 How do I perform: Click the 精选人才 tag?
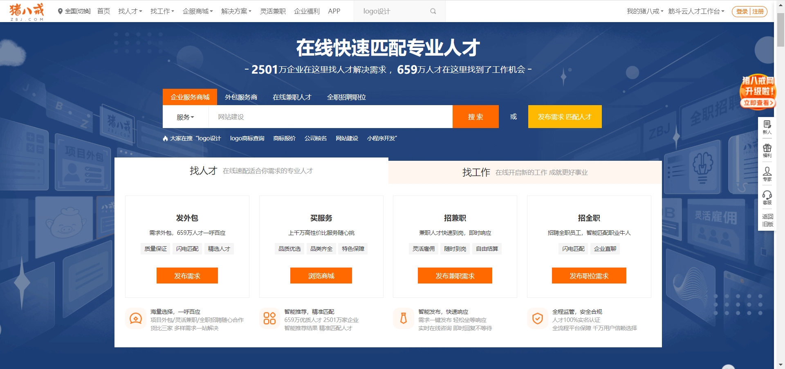point(219,249)
